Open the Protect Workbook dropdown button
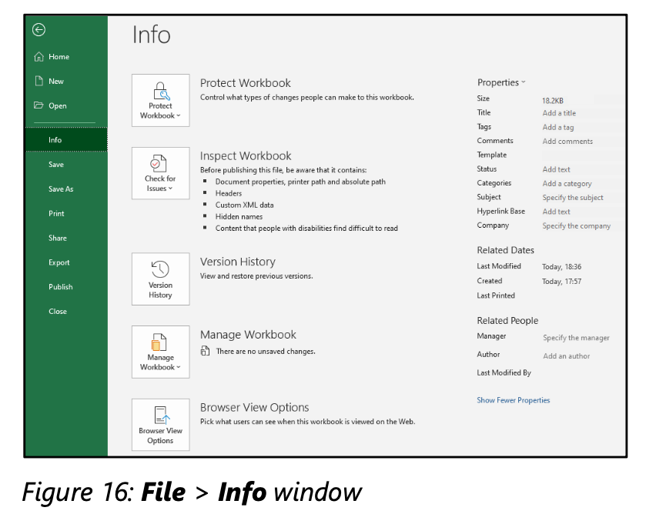Viewport: 656px width, 514px height. [160, 101]
